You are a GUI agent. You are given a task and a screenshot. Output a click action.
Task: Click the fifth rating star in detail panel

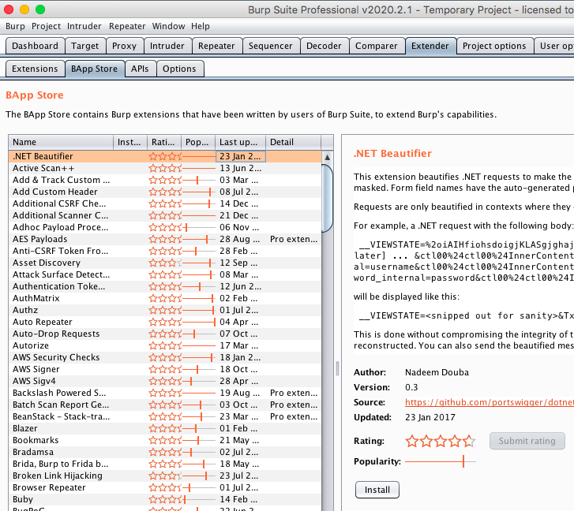pyautogui.click(x=469, y=441)
